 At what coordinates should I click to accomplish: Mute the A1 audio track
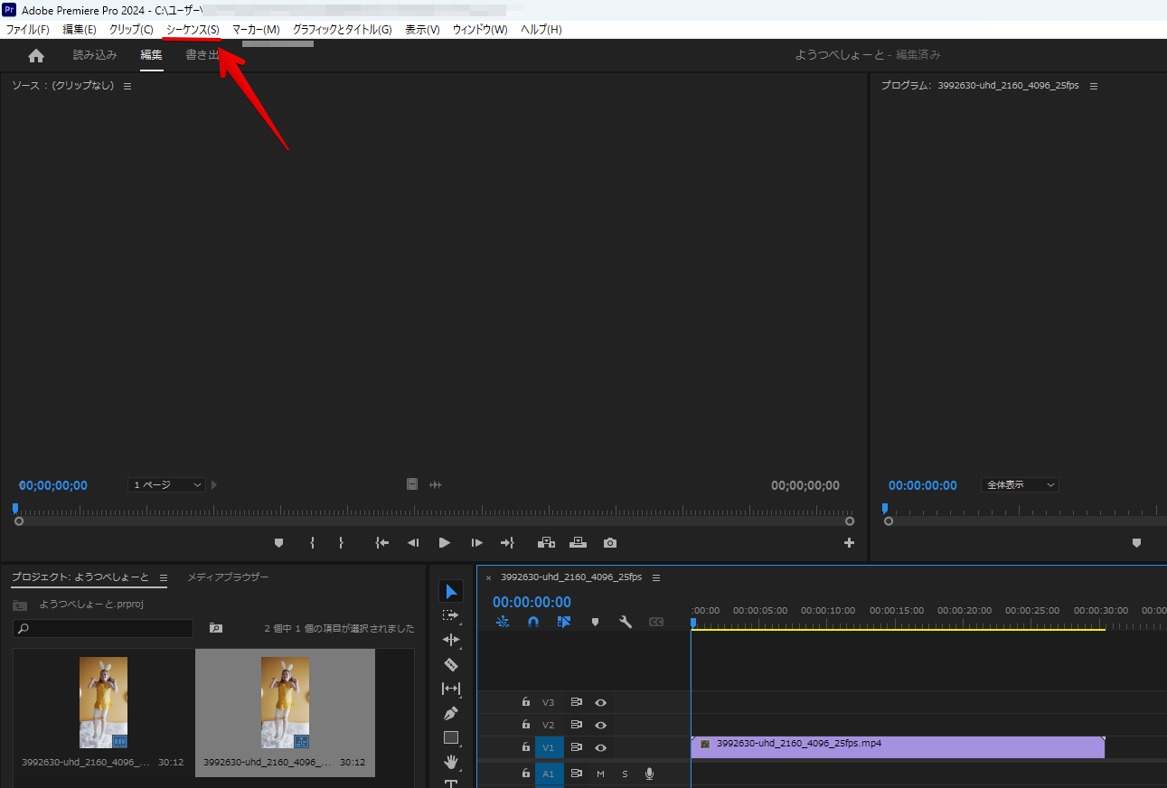point(599,774)
